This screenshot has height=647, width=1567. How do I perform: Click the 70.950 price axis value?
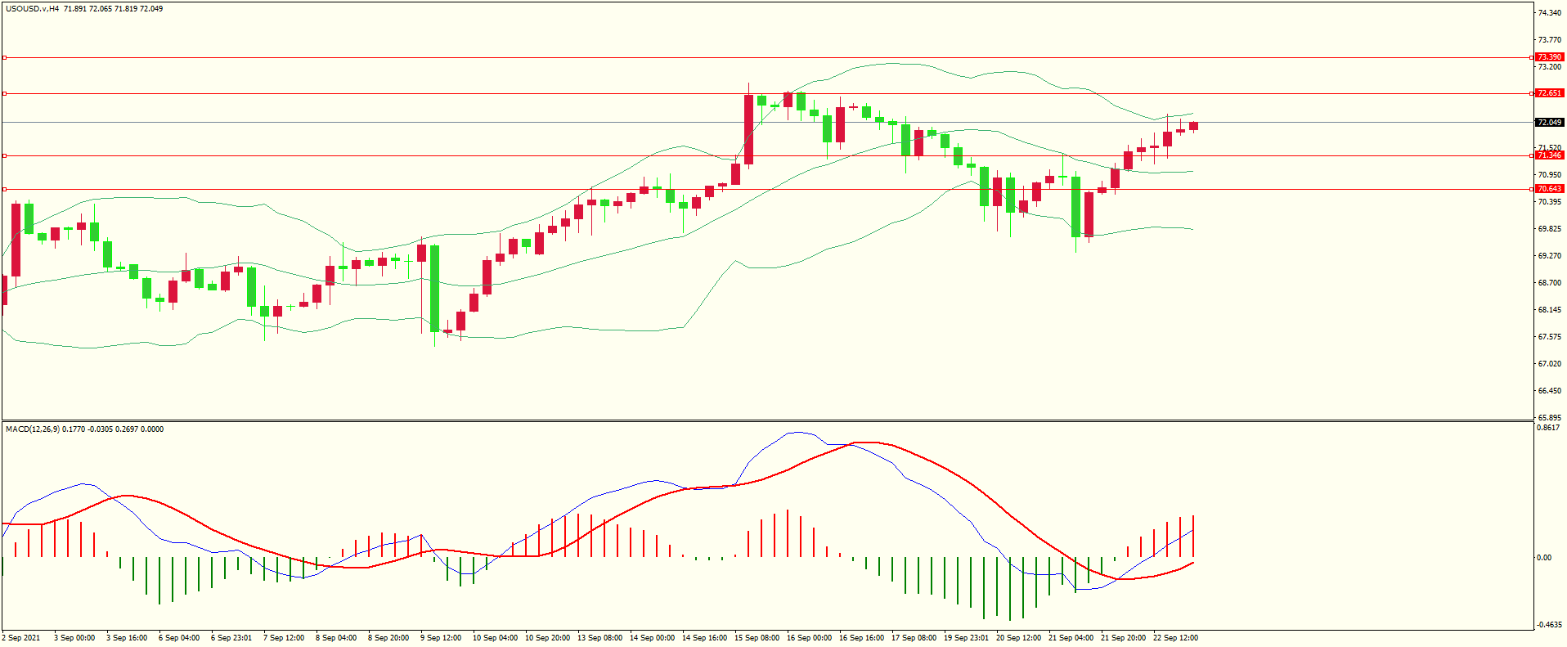click(1550, 174)
